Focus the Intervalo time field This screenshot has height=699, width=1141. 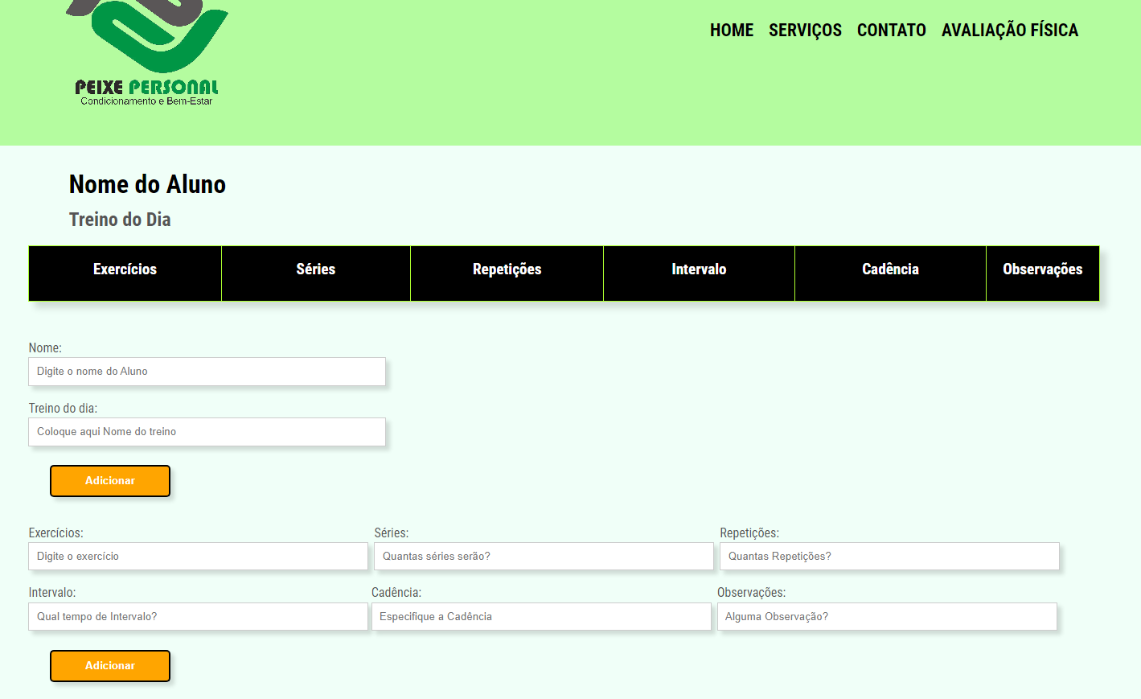click(x=199, y=617)
